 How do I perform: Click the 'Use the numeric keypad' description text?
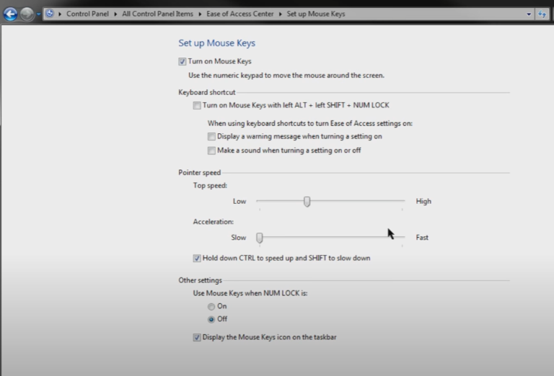pyautogui.click(x=286, y=75)
